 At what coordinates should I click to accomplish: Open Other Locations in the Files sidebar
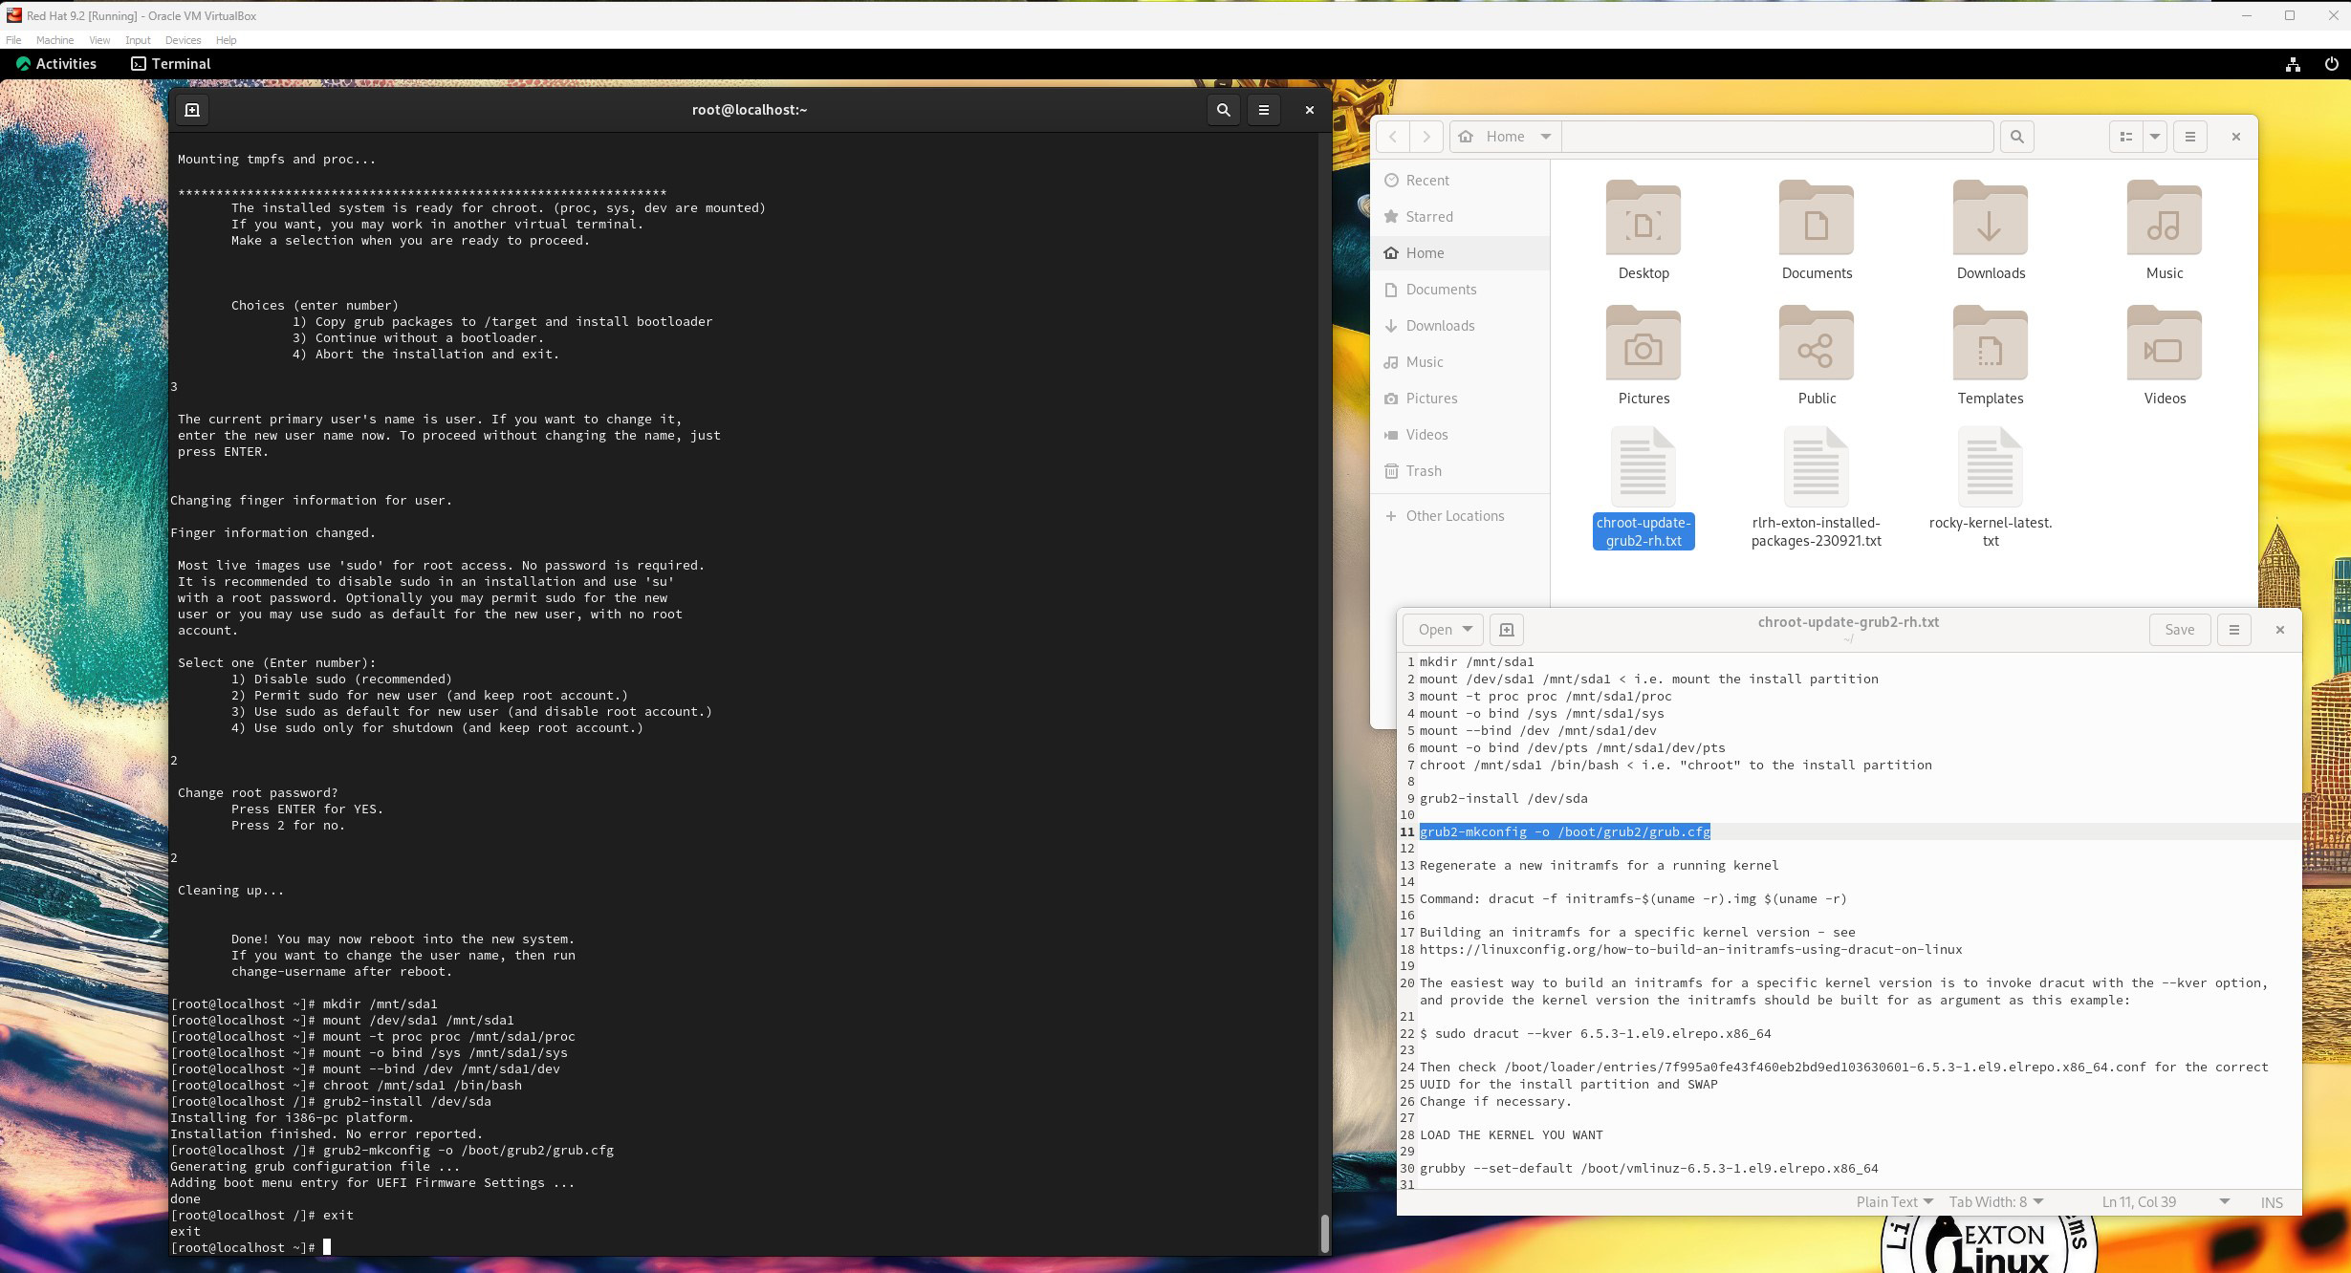[x=1460, y=516]
